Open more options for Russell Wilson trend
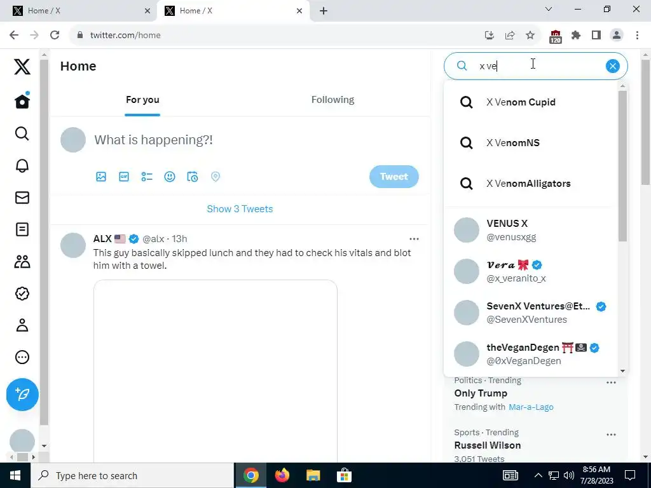Viewport: 651px width, 488px height. coord(611,435)
